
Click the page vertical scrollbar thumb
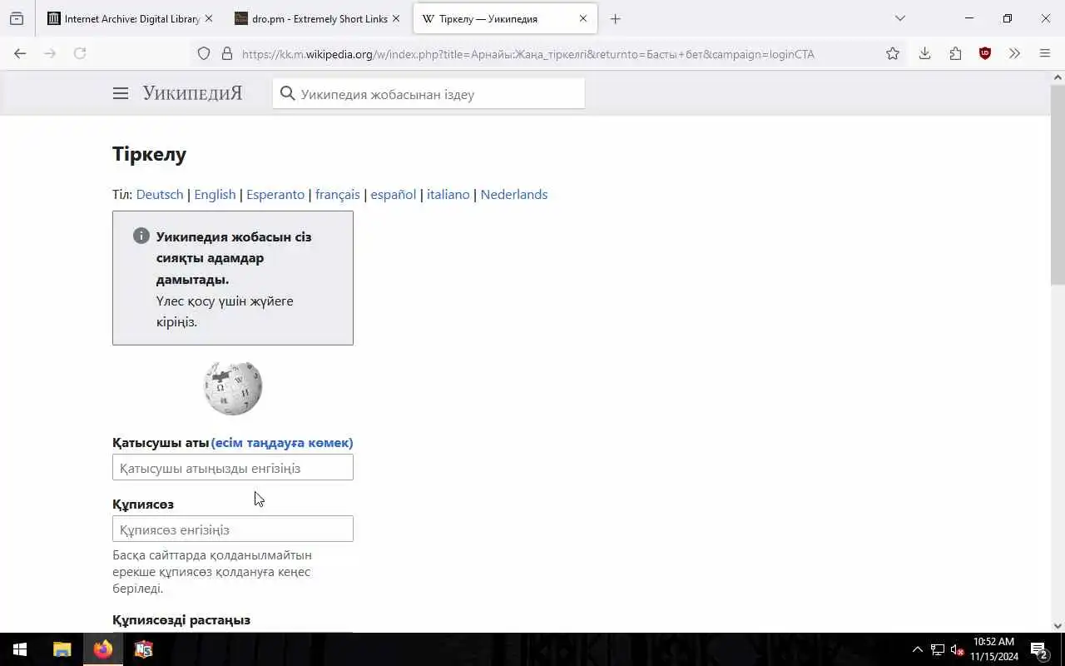pos(1058,183)
